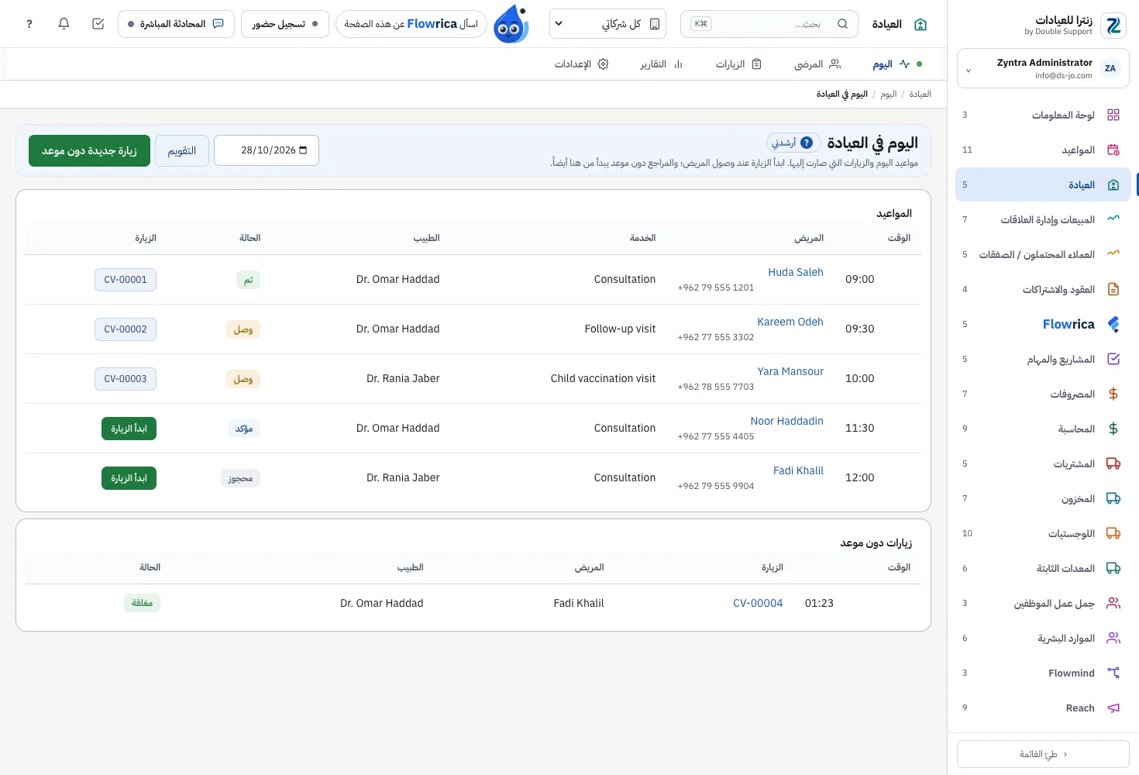Click the expenses dollar icon in sidebar
The width and height of the screenshot is (1139, 775).
[x=1113, y=394]
